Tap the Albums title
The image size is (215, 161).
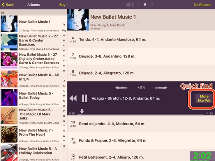tap(33, 5)
